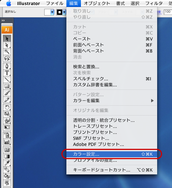
Task: Click the white fill color swatch
Action: pyautogui.click(x=47, y=12)
